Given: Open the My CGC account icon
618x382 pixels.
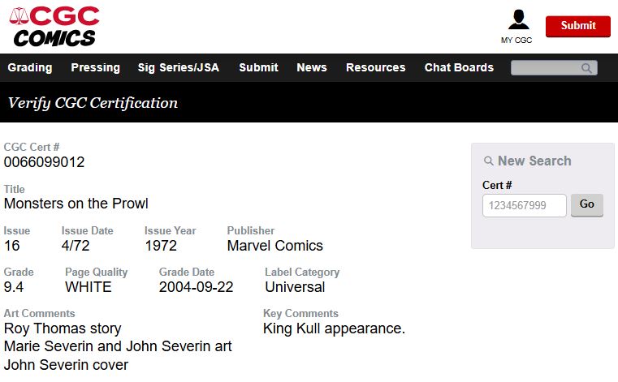Looking at the screenshot, I should click(517, 24).
